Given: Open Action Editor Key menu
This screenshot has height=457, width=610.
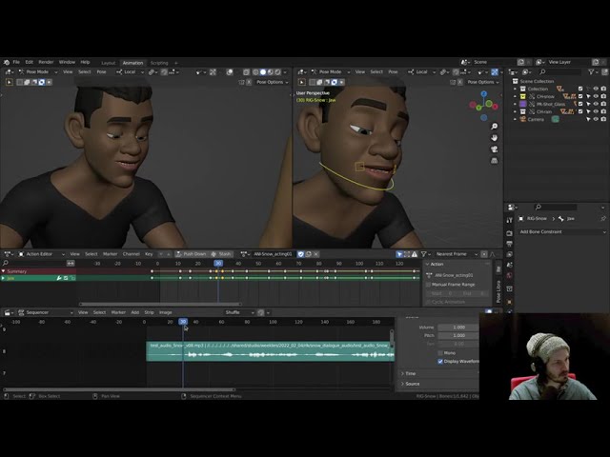Looking at the screenshot, I should pyautogui.click(x=149, y=254).
